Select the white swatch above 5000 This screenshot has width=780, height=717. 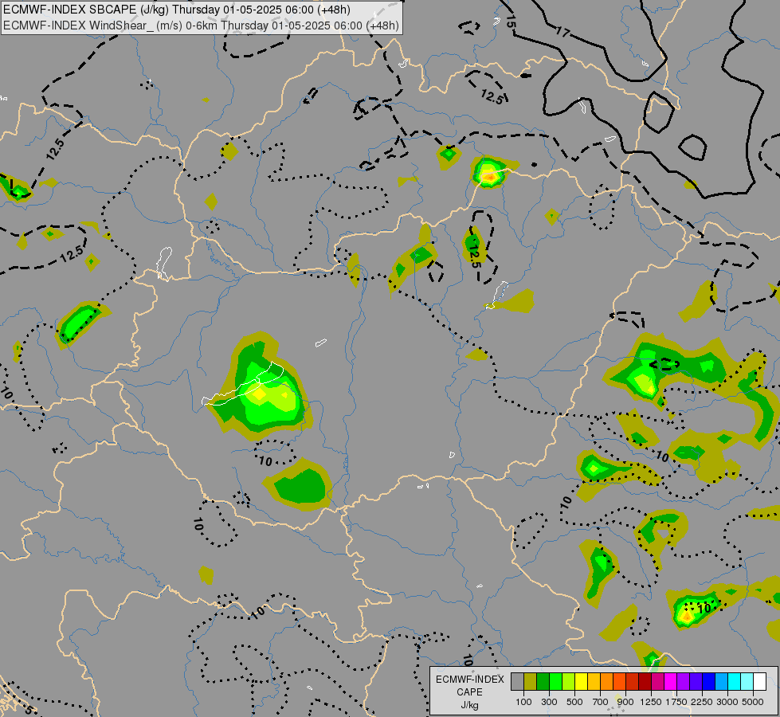759,681
